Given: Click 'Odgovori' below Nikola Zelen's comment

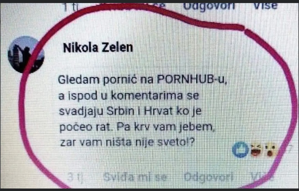Looking at the screenshot, I should click(209, 177).
